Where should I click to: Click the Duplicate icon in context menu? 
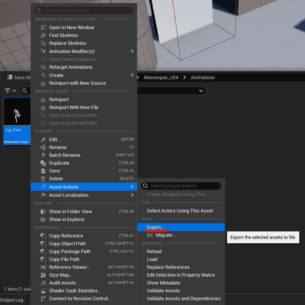point(43,163)
